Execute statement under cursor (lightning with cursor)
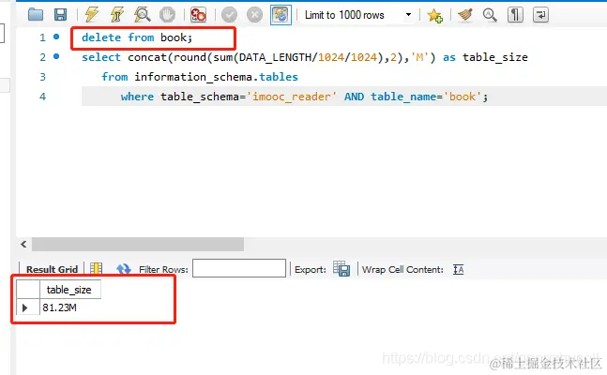This screenshot has width=607, height=375. [x=116, y=15]
